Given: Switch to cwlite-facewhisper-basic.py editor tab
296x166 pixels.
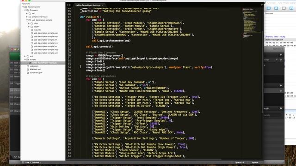Looking at the screenshot, I should (88, 5).
